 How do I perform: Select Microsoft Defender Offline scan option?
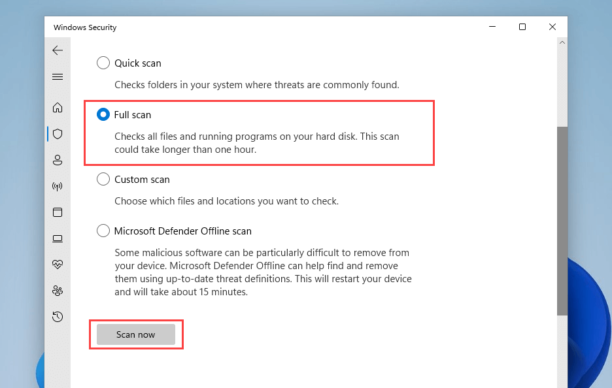coord(103,231)
